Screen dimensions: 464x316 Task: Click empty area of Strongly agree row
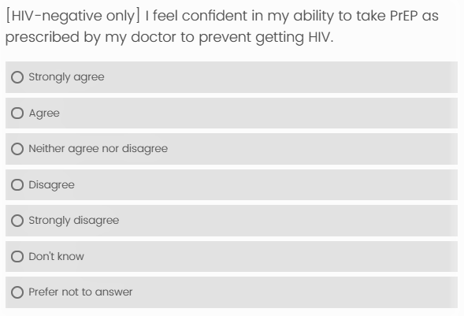tap(281, 77)
